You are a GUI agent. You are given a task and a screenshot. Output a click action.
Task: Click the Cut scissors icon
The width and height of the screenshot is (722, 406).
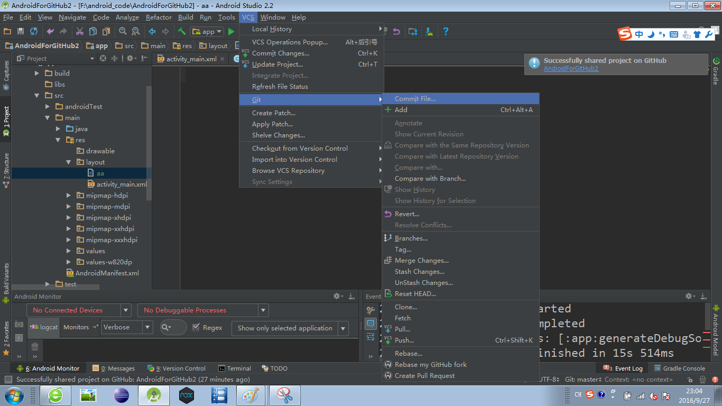[x=80, y=32]
